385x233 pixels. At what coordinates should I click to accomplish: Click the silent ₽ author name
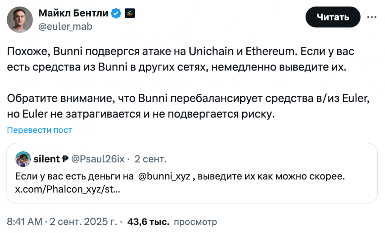51,159
